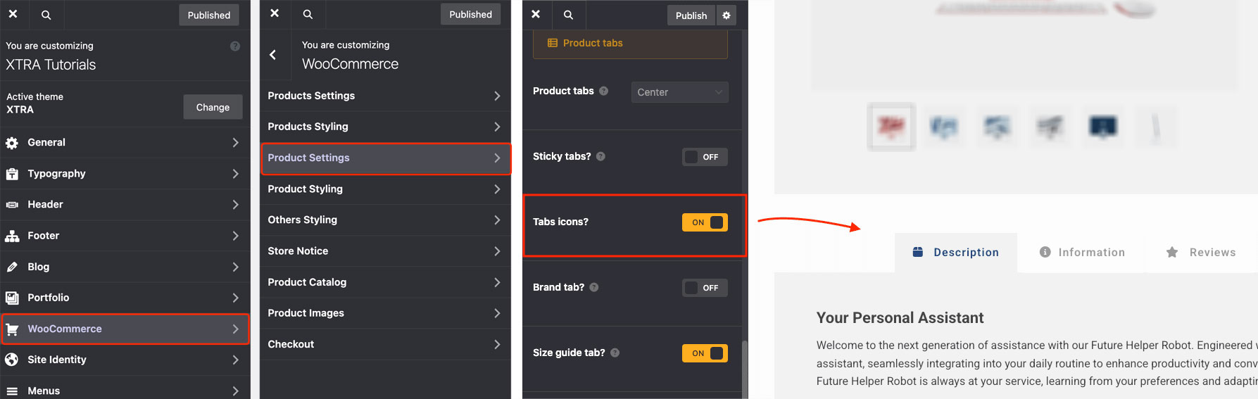Image resolution: width=1258 pixels, height=399 pixels.
Task: Click the search icon in the first customizer panel
Action: [46, 15]
